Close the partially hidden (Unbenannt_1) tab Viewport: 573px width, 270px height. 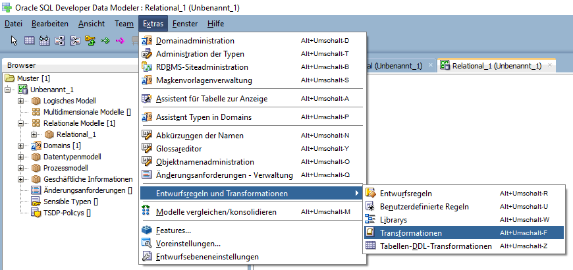coord(431,65)
